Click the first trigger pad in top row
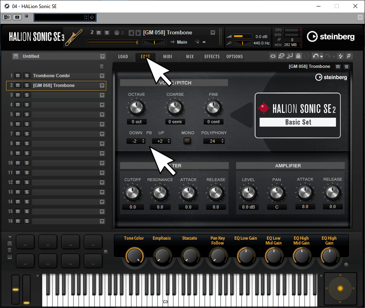 point(25,242)
